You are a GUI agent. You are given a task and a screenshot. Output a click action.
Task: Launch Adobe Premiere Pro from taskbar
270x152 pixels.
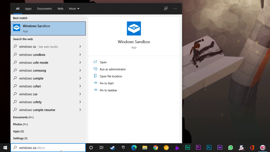[198, 148]
